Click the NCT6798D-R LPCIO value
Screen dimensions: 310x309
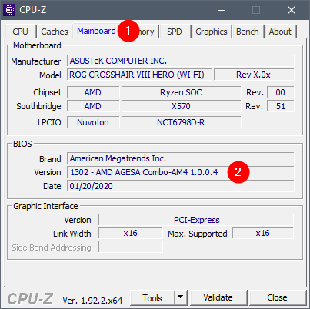click(181, 122)
